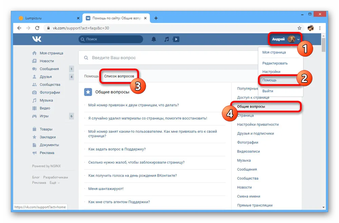Select Моя страница in profile menu
Viewport: 339px width, 223px height.
(x=274, y=52)
